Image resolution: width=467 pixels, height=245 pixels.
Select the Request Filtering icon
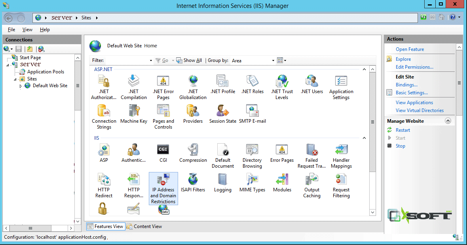pyautogui.click(x=341, y=185)
